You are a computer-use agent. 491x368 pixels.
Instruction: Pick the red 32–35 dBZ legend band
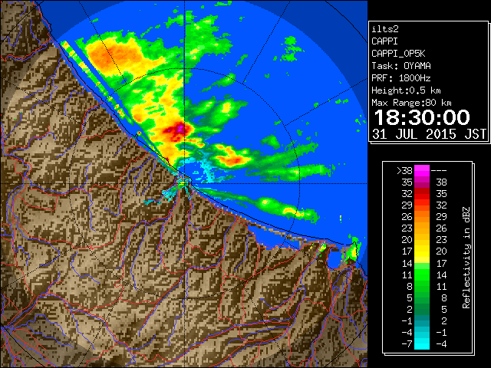coord(422,194)
